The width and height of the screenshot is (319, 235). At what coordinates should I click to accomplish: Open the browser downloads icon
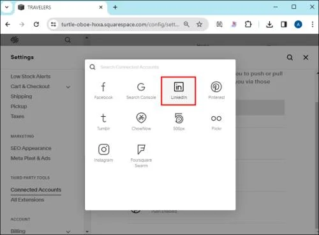pos(269,24)
